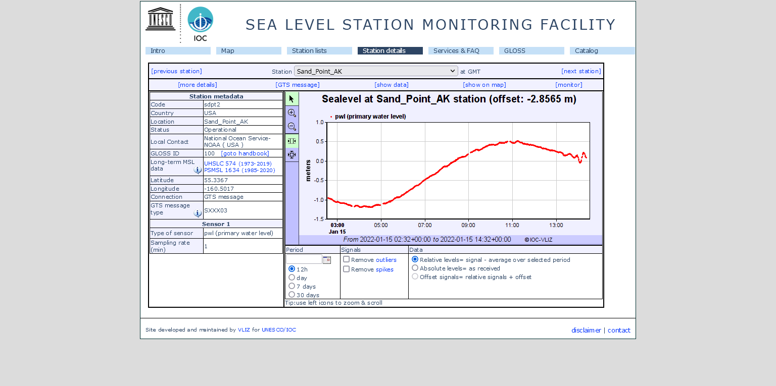Click the Country value USA

tap(210, 113)
